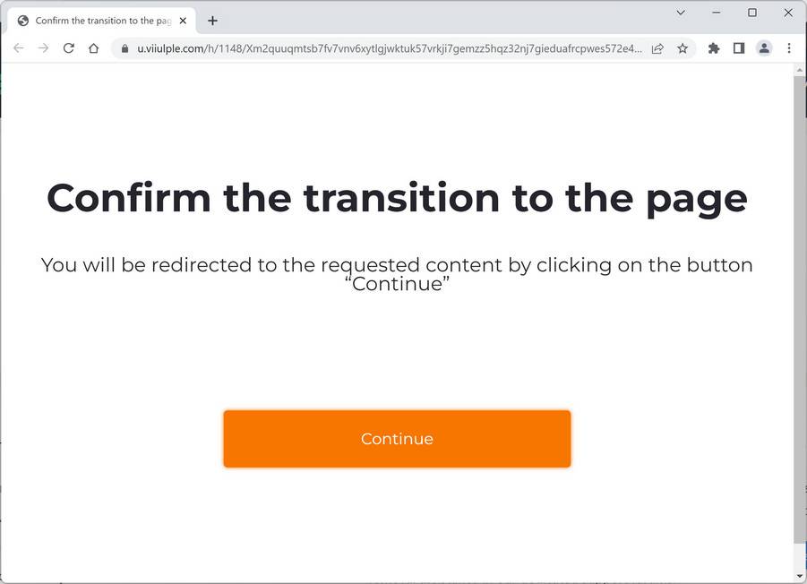Toggle the browser side panel
807x584 pixels.
[739, 48]
